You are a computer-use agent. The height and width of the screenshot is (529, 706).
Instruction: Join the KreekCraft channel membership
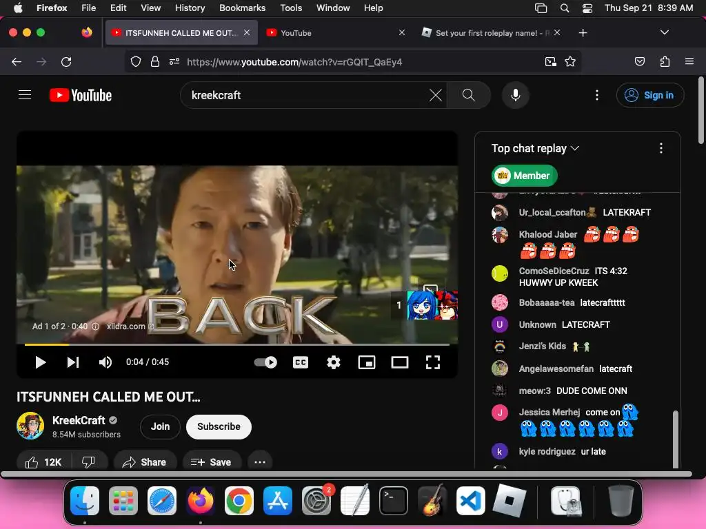tap(160, 426)
